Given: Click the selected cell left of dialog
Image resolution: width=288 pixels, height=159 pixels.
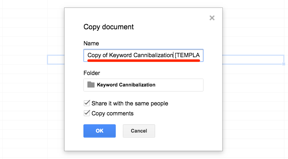Looking at the screenshot, I should pos(56,60).
